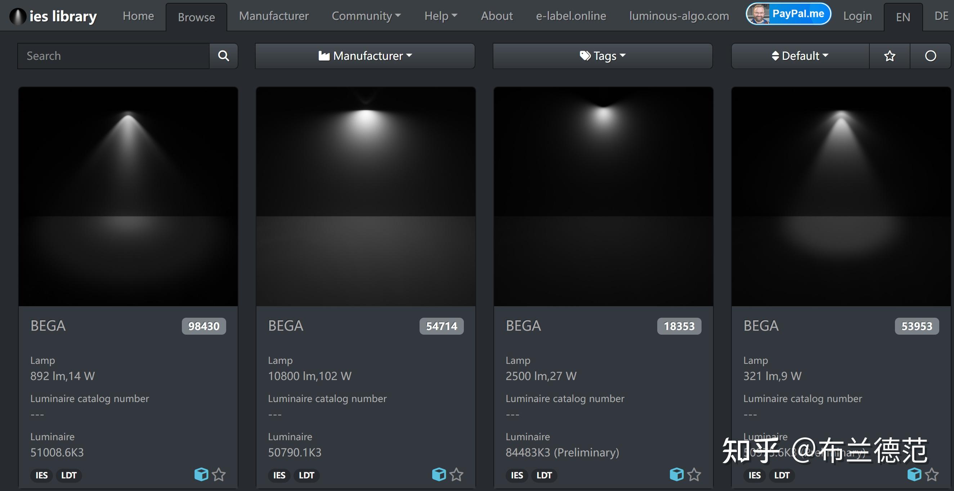Click the Search input field
Viewport: 954px width, 491px height.
(x=113, y=56)
